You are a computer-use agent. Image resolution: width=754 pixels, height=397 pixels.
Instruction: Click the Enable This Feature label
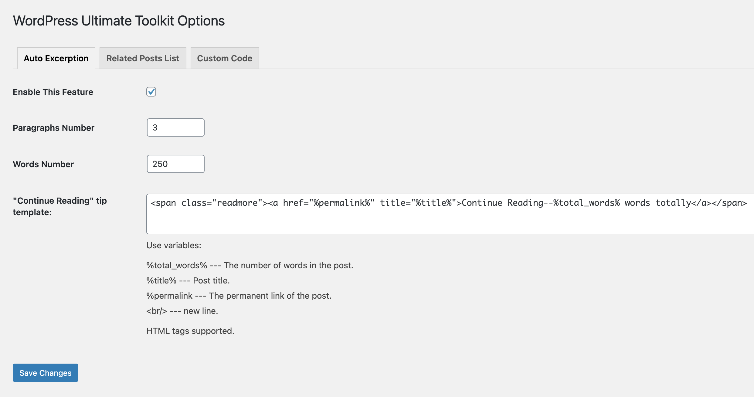click(53, 92)
